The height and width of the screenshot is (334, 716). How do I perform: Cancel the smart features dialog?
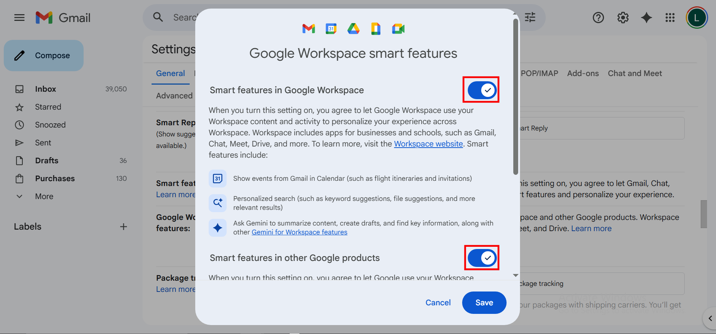(x=438, y=303)
